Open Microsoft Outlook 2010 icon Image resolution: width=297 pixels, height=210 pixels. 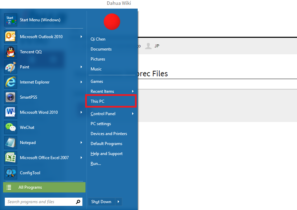(x=11, y=37)
